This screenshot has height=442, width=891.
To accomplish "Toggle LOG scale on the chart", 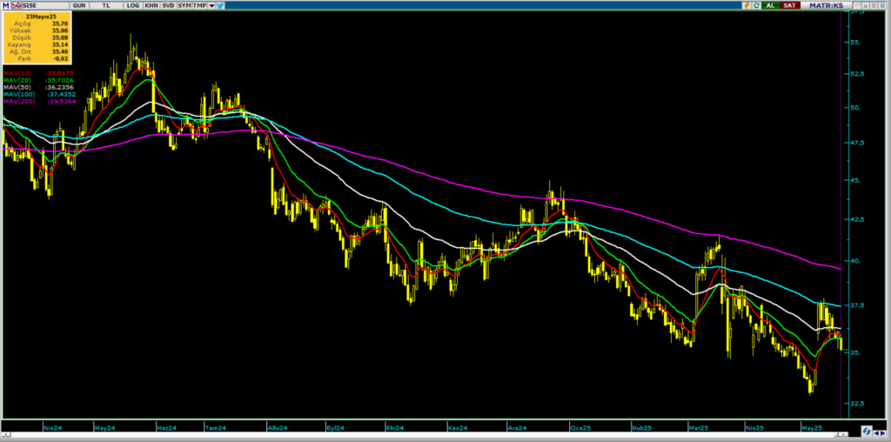I will point(132,5).
